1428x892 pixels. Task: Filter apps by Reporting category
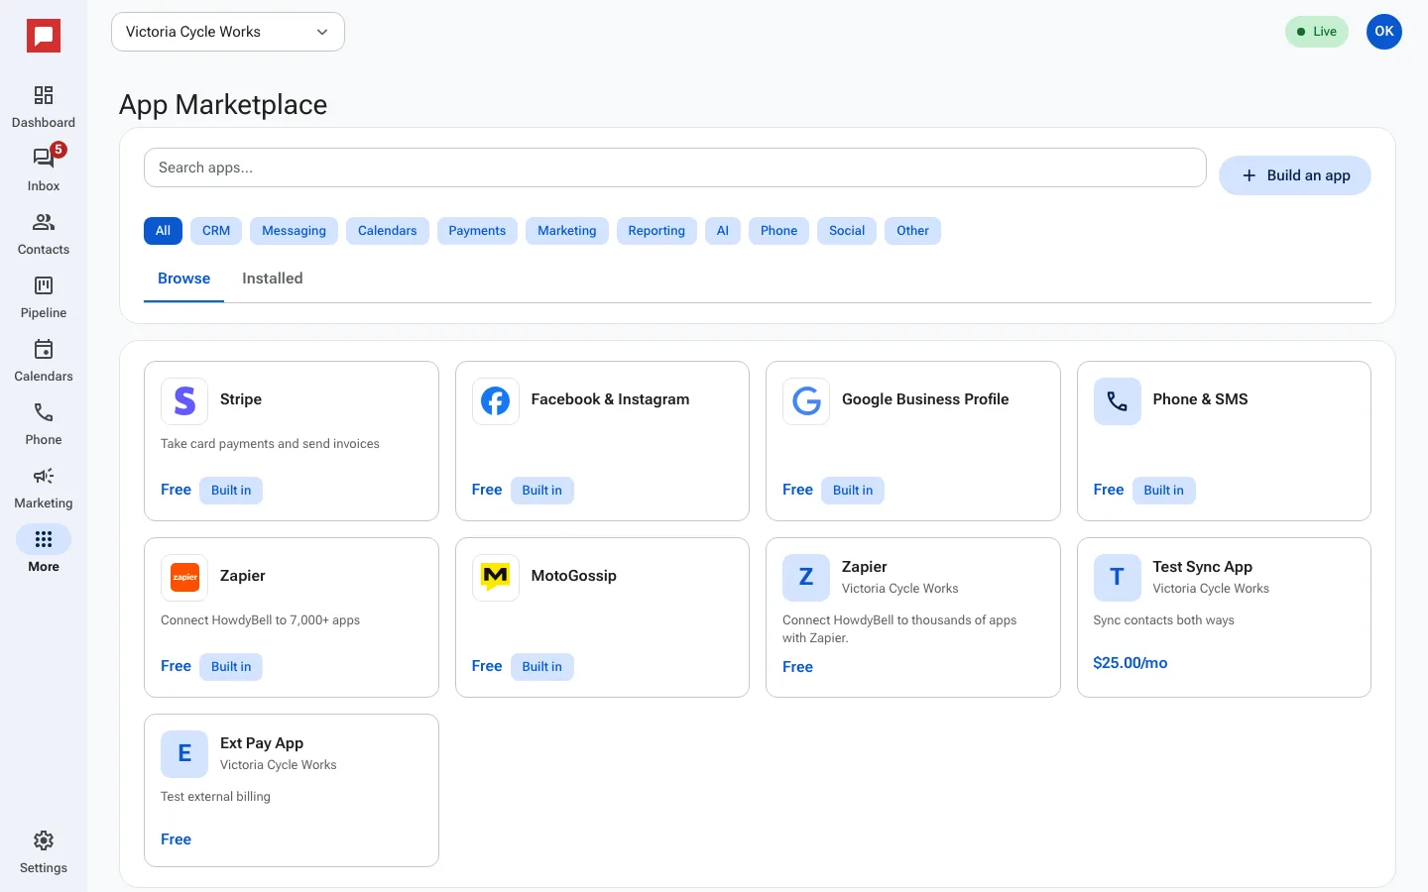click(x=656, y=231)
